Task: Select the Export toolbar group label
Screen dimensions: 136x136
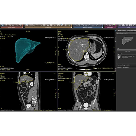Action: tap(129, 28)
